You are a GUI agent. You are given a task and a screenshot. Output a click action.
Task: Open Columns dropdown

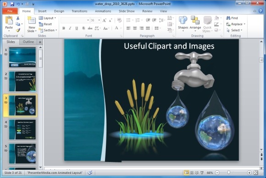point(158,28)
